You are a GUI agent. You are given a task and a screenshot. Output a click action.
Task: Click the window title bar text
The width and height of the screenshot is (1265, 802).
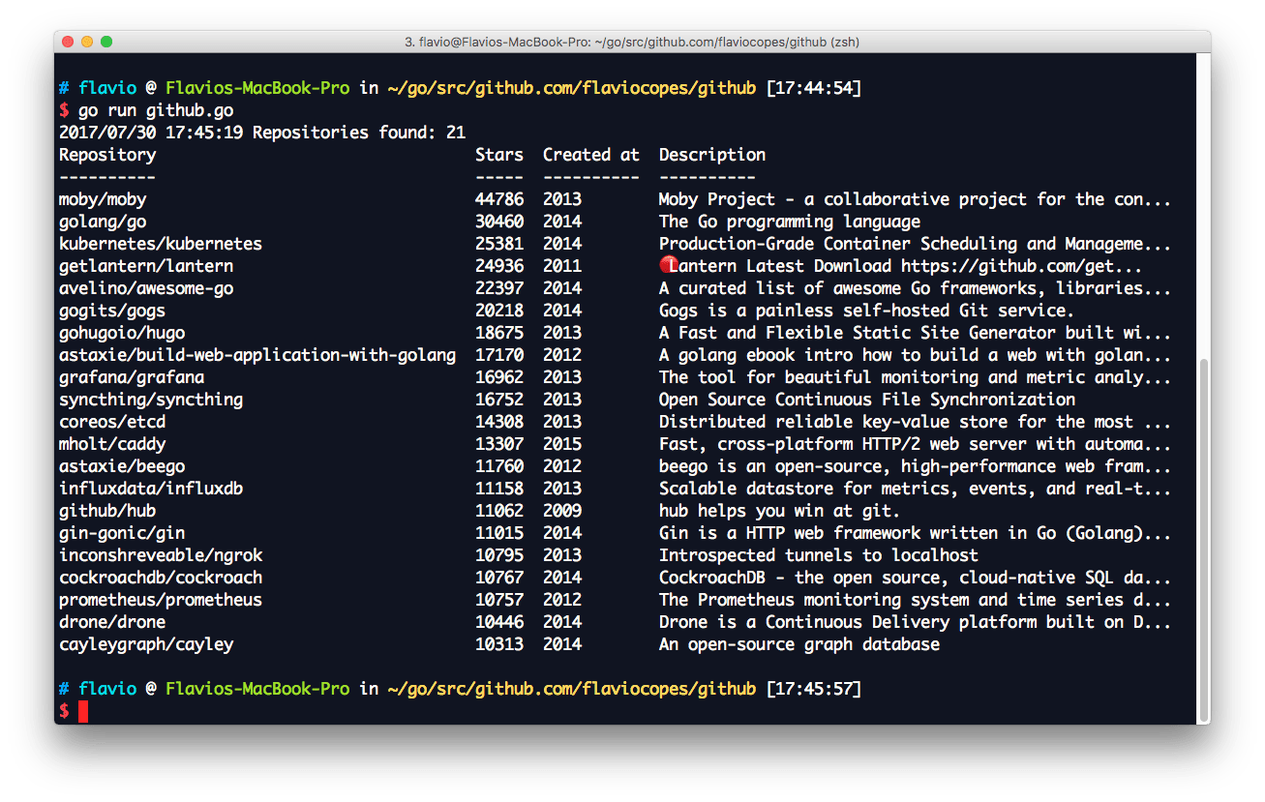632,42
